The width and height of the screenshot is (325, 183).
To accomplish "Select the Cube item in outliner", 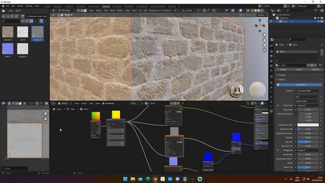I will [x=285, y=21].
